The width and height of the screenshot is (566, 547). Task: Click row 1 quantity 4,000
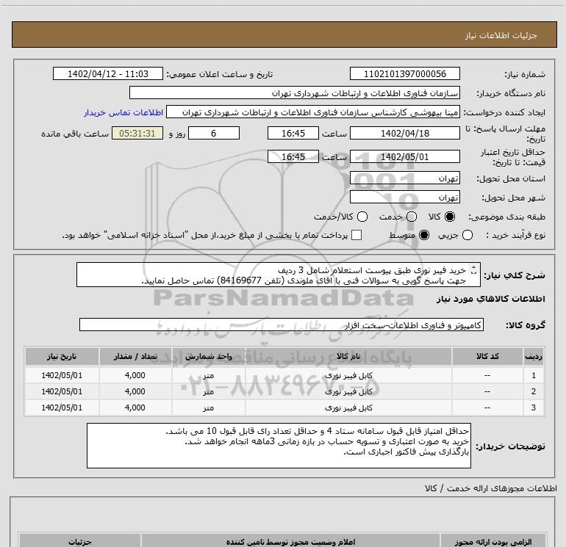tap(135, 375)
